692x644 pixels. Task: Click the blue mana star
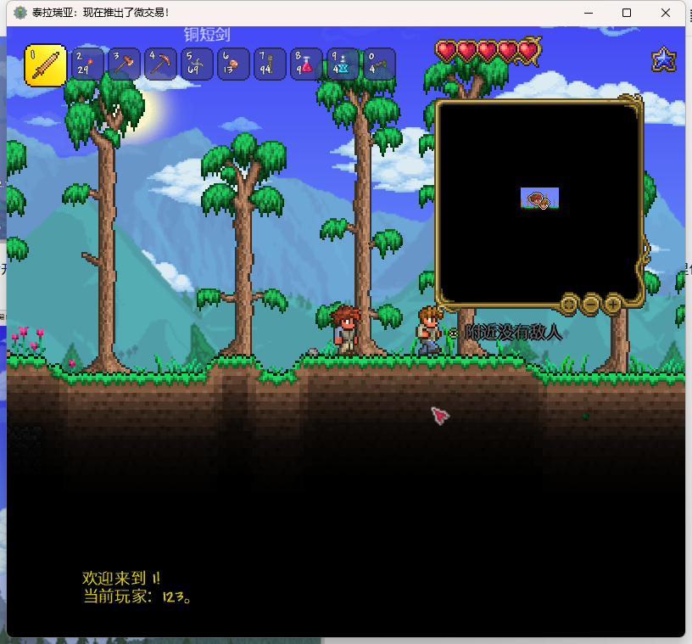tap(664, 59)
